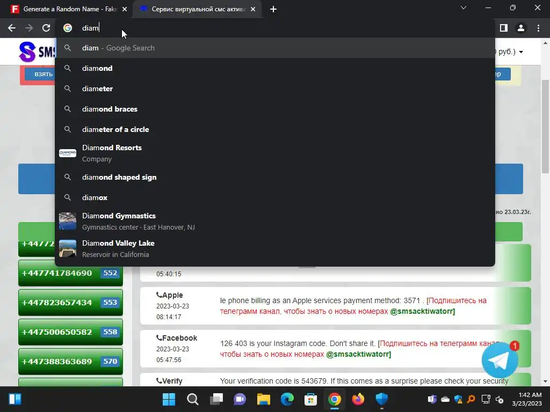The height and width of the screenshot is (412, 550).
Task: Choose the 'diamond' suggestion
Action: point(275,68)
